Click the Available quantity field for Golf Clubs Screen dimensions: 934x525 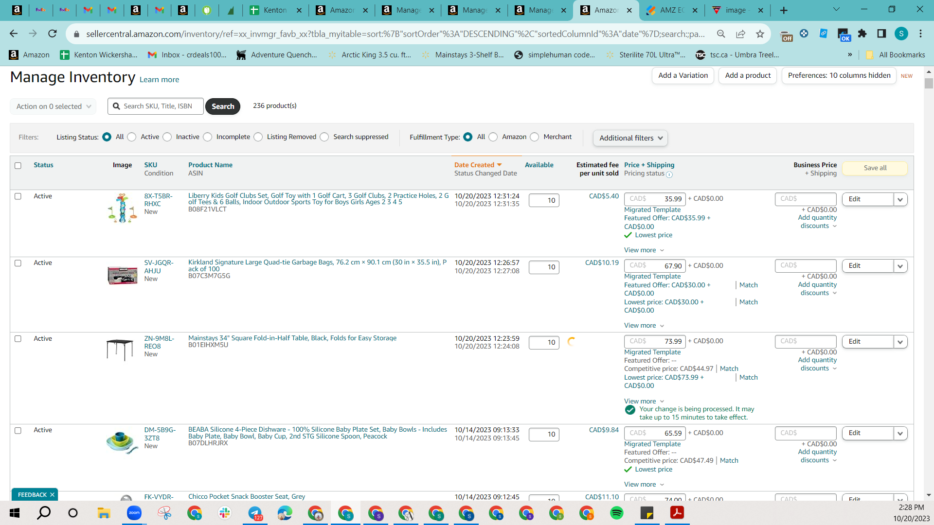click(544, 200)
